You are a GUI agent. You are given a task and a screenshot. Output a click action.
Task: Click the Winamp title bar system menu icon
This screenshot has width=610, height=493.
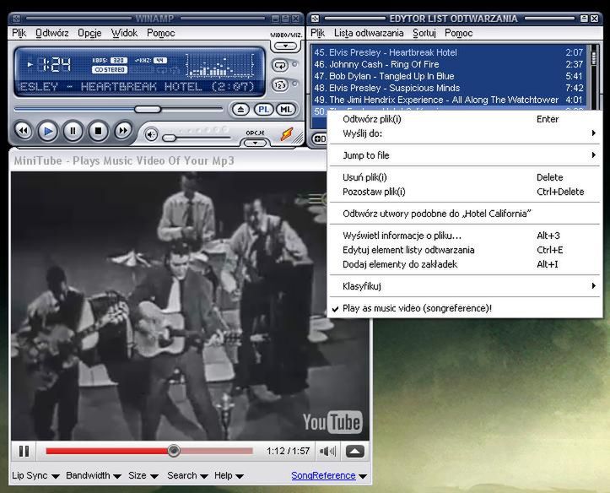coord(16,19)
